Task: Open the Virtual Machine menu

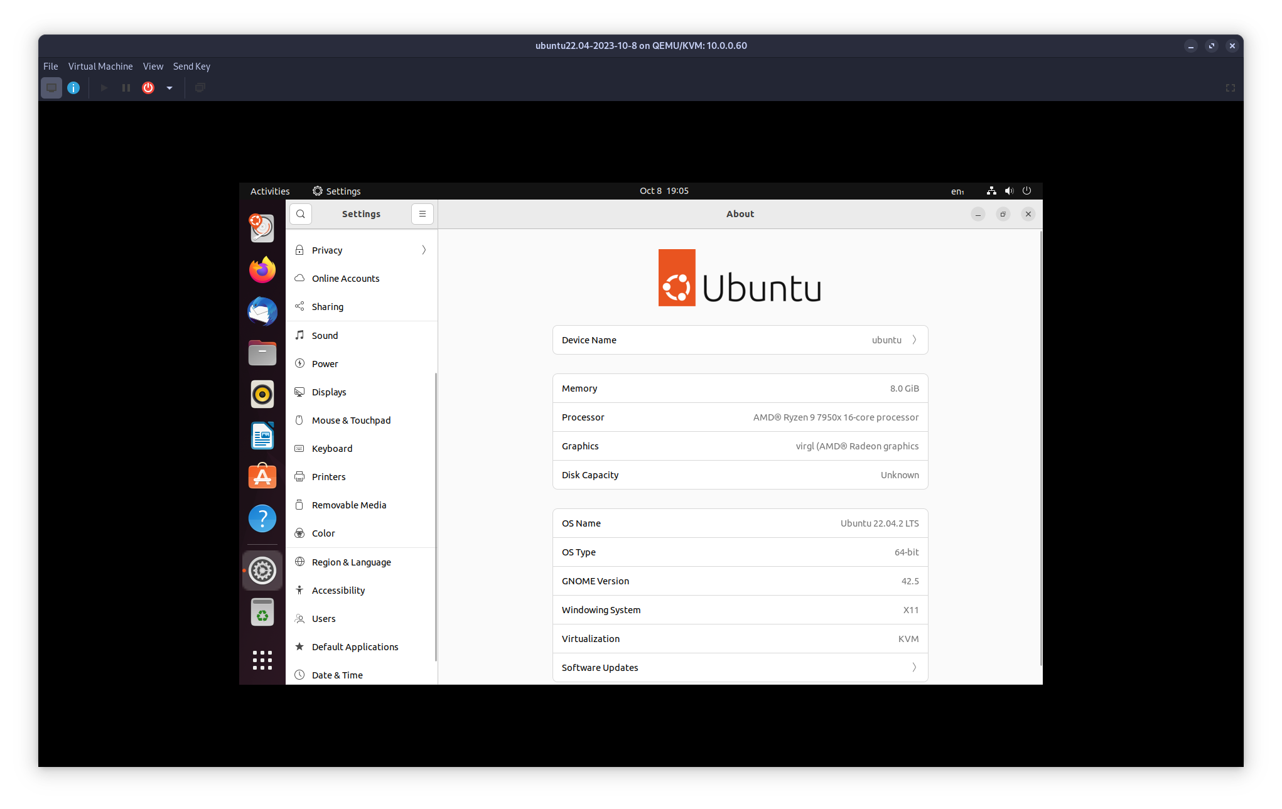Action: pos(100,67)
